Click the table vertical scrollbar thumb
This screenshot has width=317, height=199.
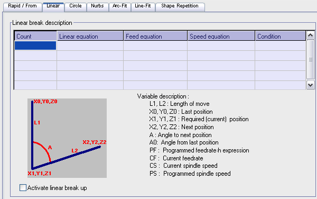[x=310, y=59]
